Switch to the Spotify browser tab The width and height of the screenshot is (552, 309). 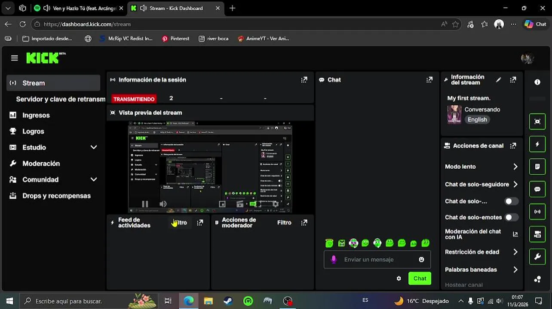79,8
